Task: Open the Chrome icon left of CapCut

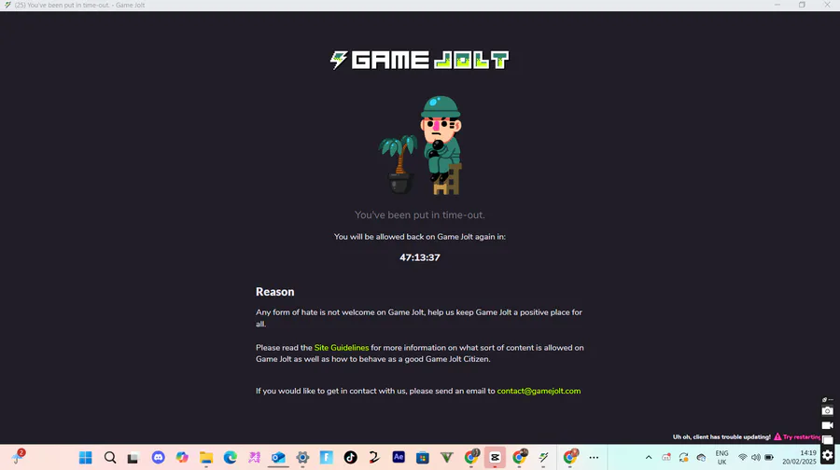Action: coord(471,457)
